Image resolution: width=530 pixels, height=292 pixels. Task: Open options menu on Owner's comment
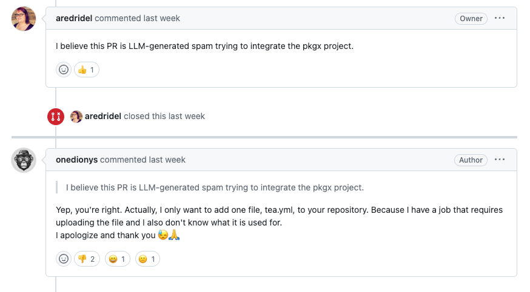pyautogui.click(x=500, y=18)
